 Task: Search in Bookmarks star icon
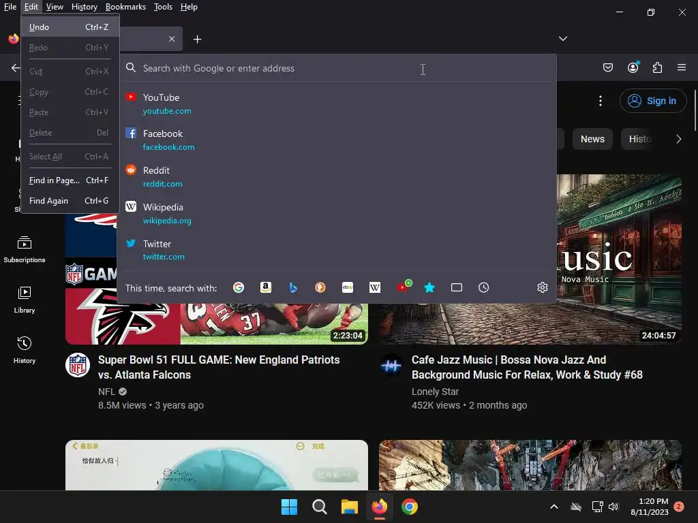click(429, 288)
